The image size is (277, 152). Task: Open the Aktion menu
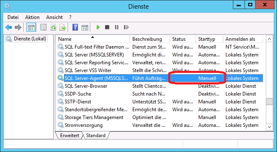pos(32,17)
